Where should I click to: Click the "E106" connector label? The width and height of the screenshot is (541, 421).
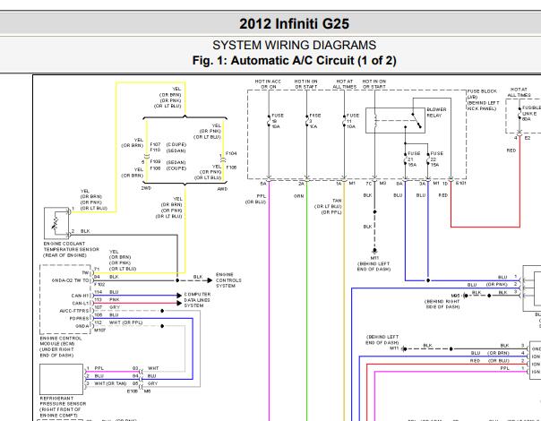coord(133,391)
